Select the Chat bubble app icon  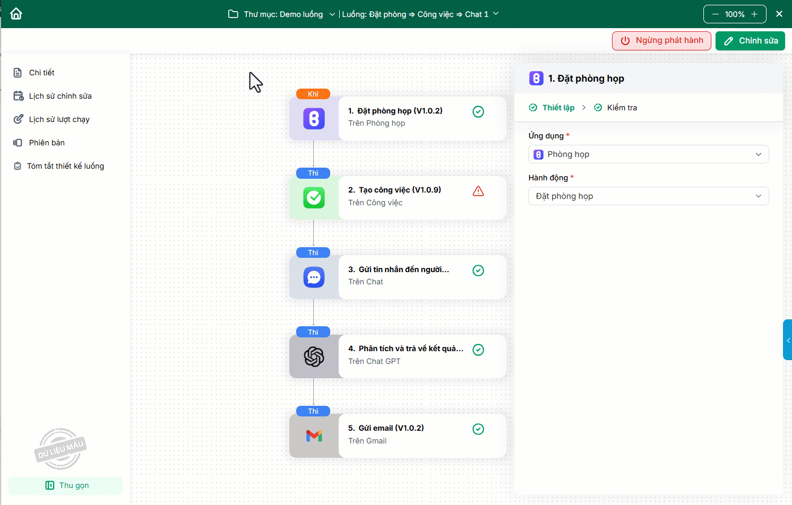[x=314, y=277]
